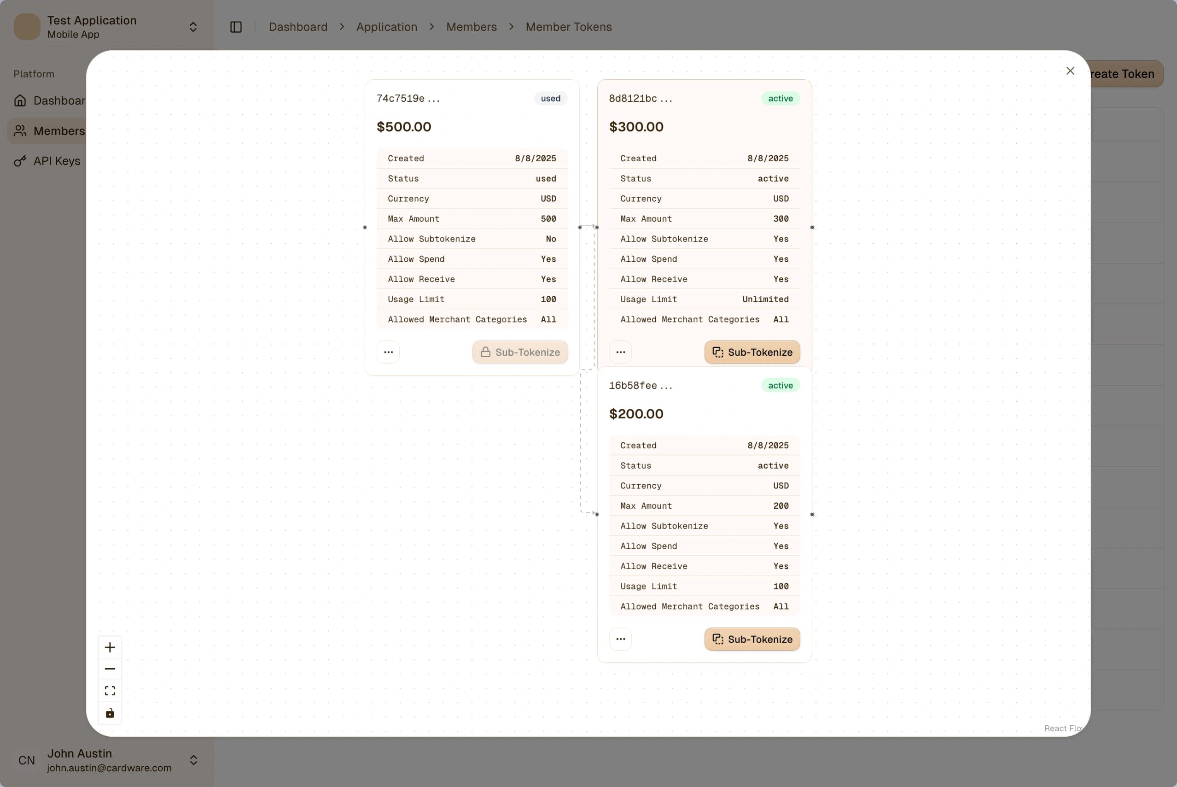Toggle the active badge on 8d8121bc token

click(780, 99)
